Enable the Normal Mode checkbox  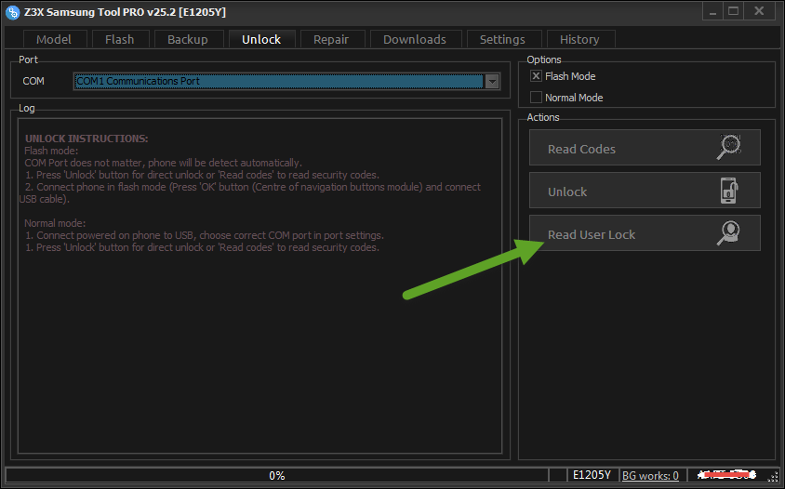pyautogui.click(x=536, y=97)
